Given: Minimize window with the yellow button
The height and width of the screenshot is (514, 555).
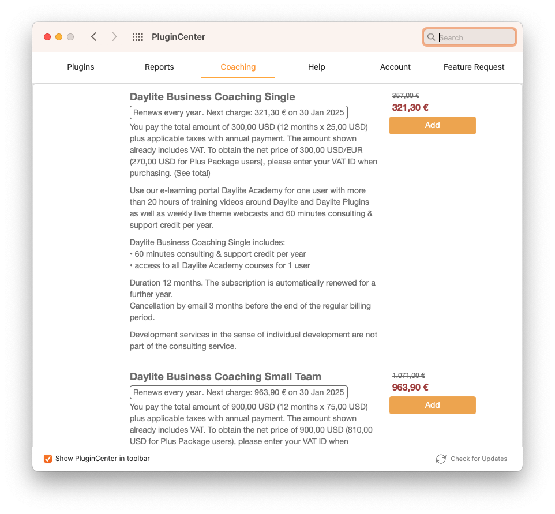Looking at the screenshot, I should (x=59, y=37).
